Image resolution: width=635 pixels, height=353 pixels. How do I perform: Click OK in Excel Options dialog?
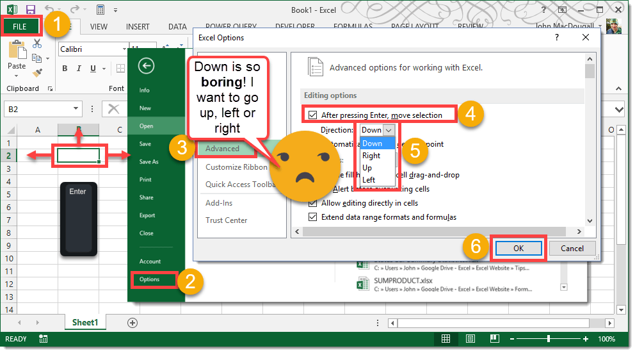(518, 249)
